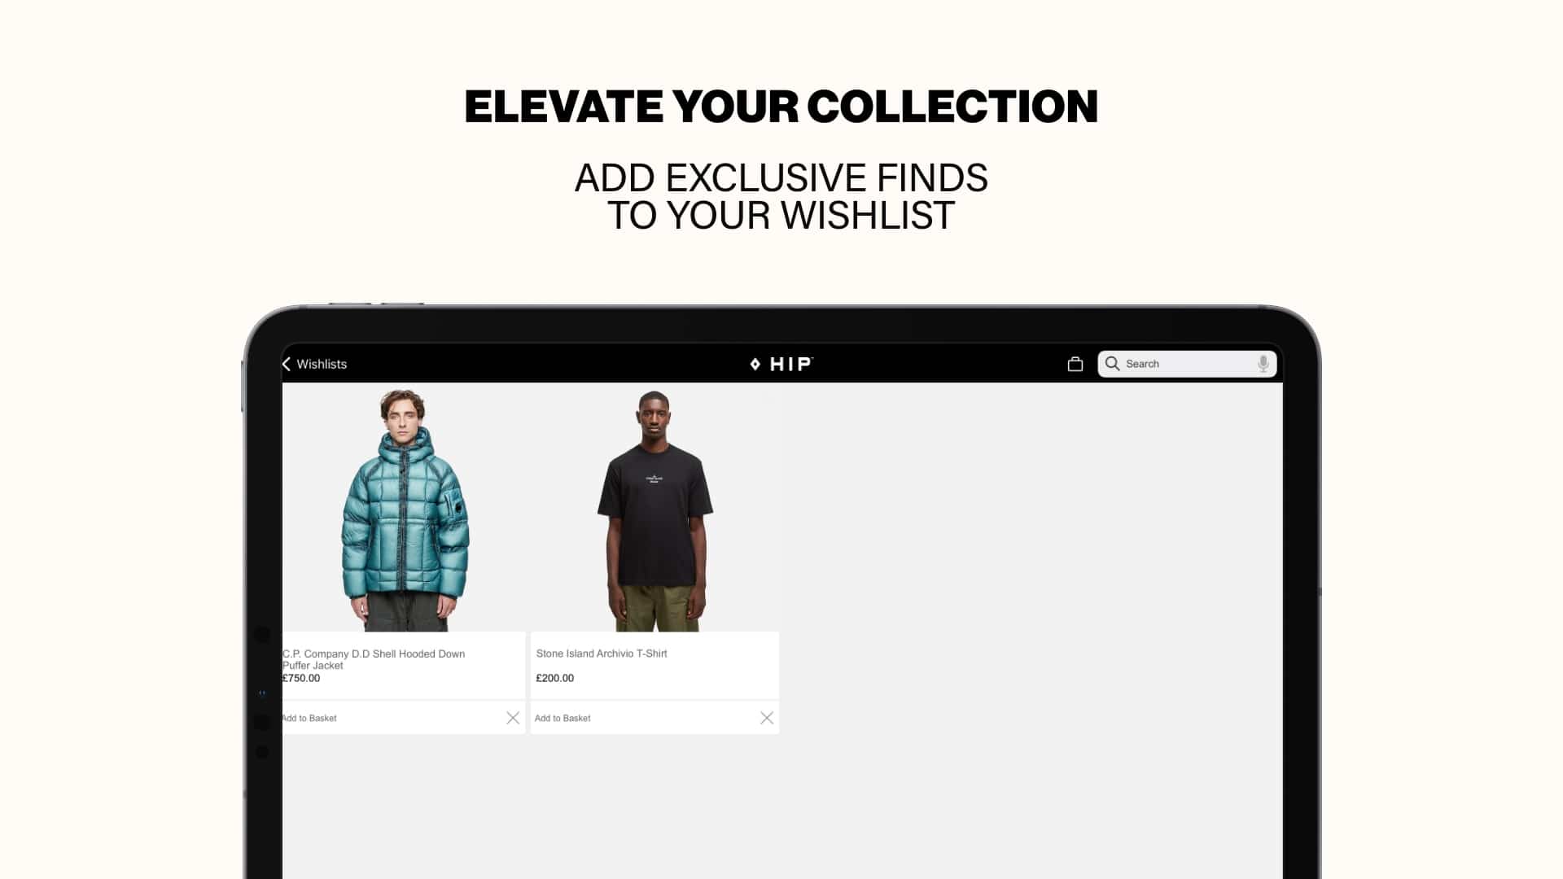The image size is (1563, 879).
Task: Click the diamond emblem beside HIP
Action: click(x=755, y=364)
